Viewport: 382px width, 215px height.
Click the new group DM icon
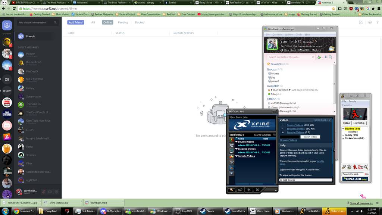pyautogui.click(x=361, y=22)
